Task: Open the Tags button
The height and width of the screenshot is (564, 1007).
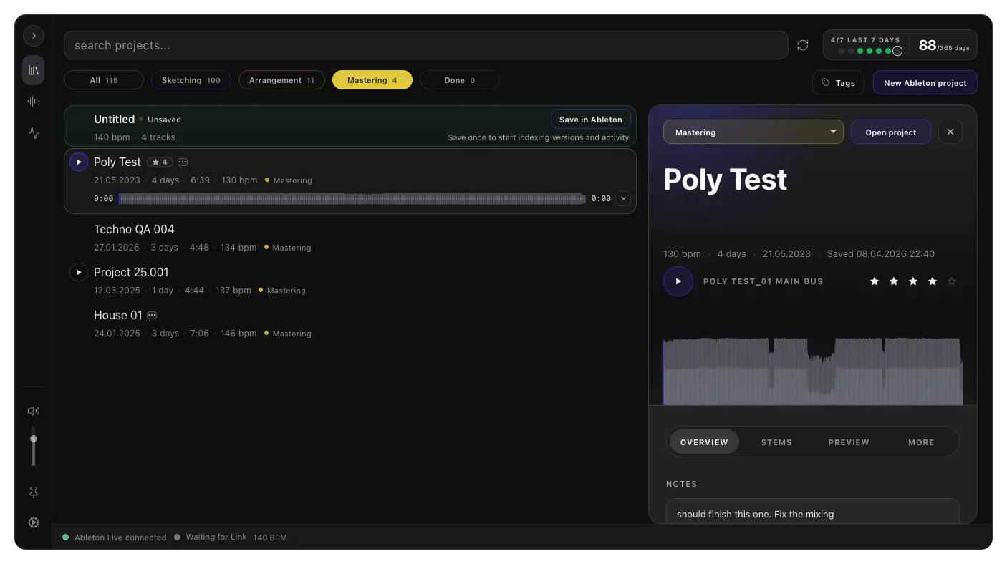Action: click(838, 83)
